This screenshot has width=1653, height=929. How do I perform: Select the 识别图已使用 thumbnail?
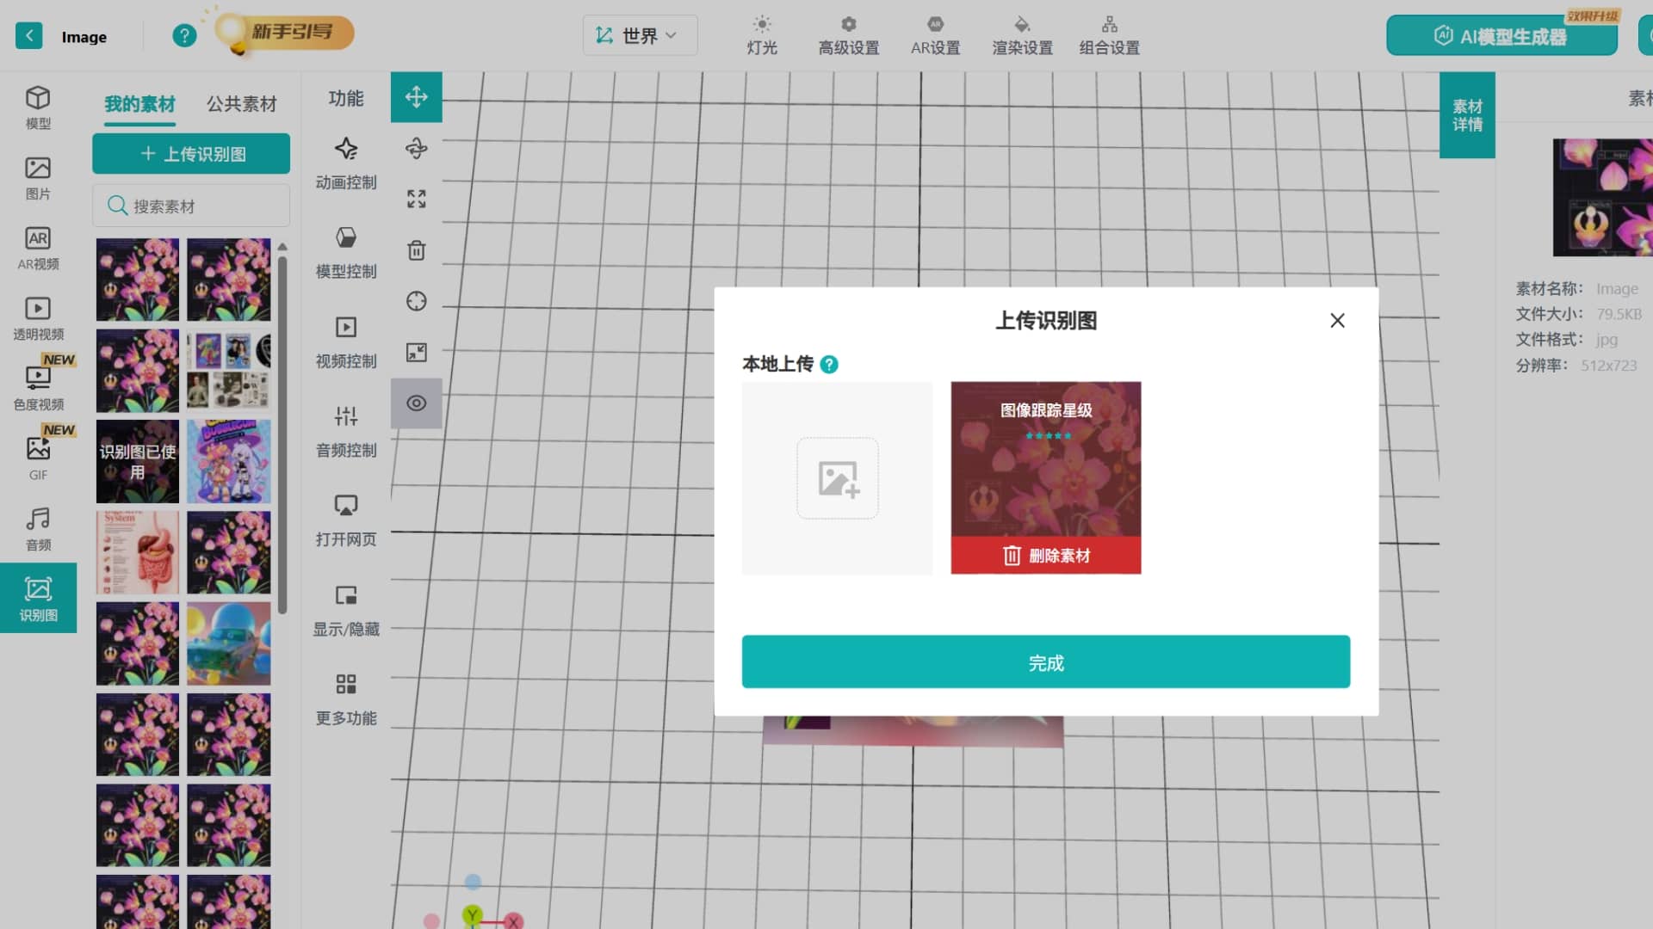pos(138,462)
